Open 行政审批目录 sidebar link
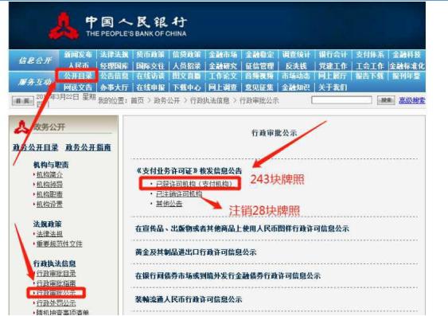 tap(56, 274)
